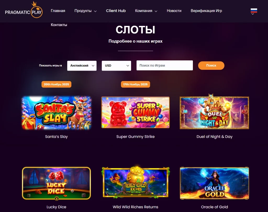Open the Super Gummy Strike thumbnail
The image size is (268, 212).
click(135, 112)
